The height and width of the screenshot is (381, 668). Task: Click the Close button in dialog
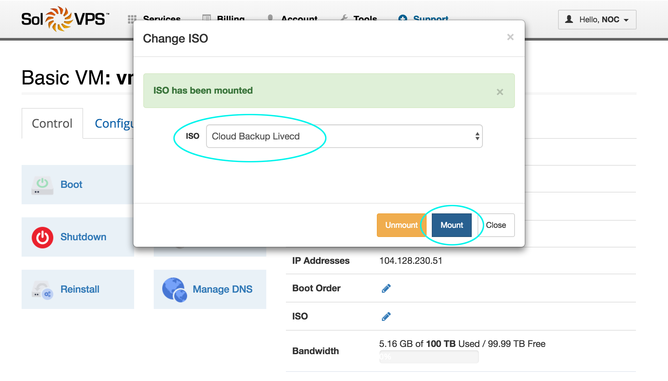496,225
